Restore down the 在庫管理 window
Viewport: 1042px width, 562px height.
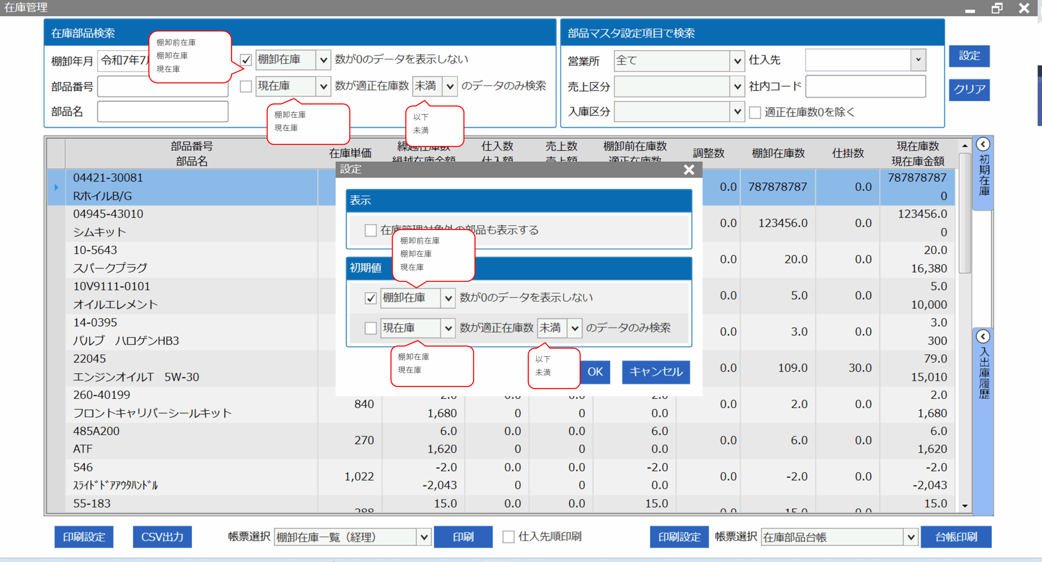pos(997,8)
